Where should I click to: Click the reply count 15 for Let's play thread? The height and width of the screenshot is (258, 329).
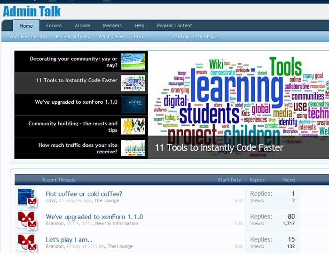point(291,239)
